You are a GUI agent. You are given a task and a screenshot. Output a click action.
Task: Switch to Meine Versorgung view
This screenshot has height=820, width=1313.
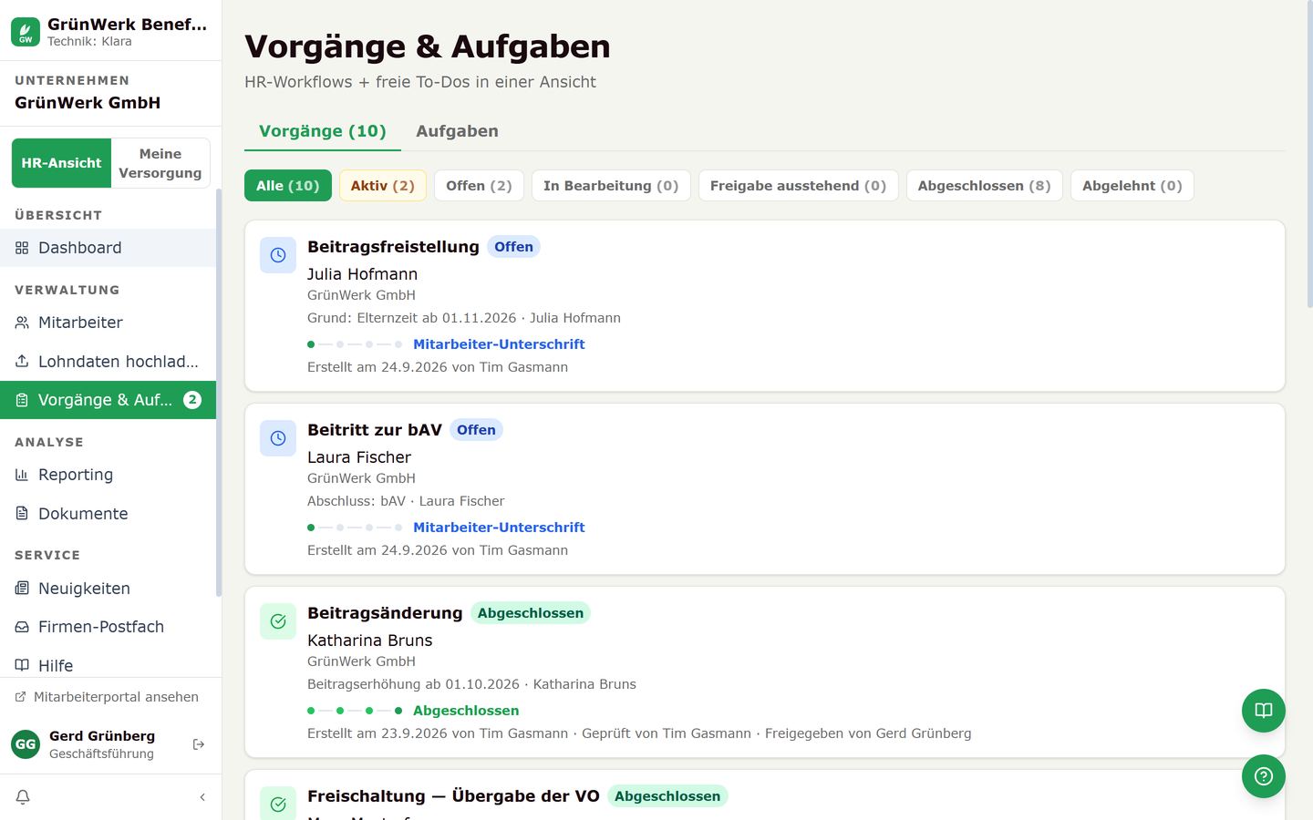pos(160,163)
